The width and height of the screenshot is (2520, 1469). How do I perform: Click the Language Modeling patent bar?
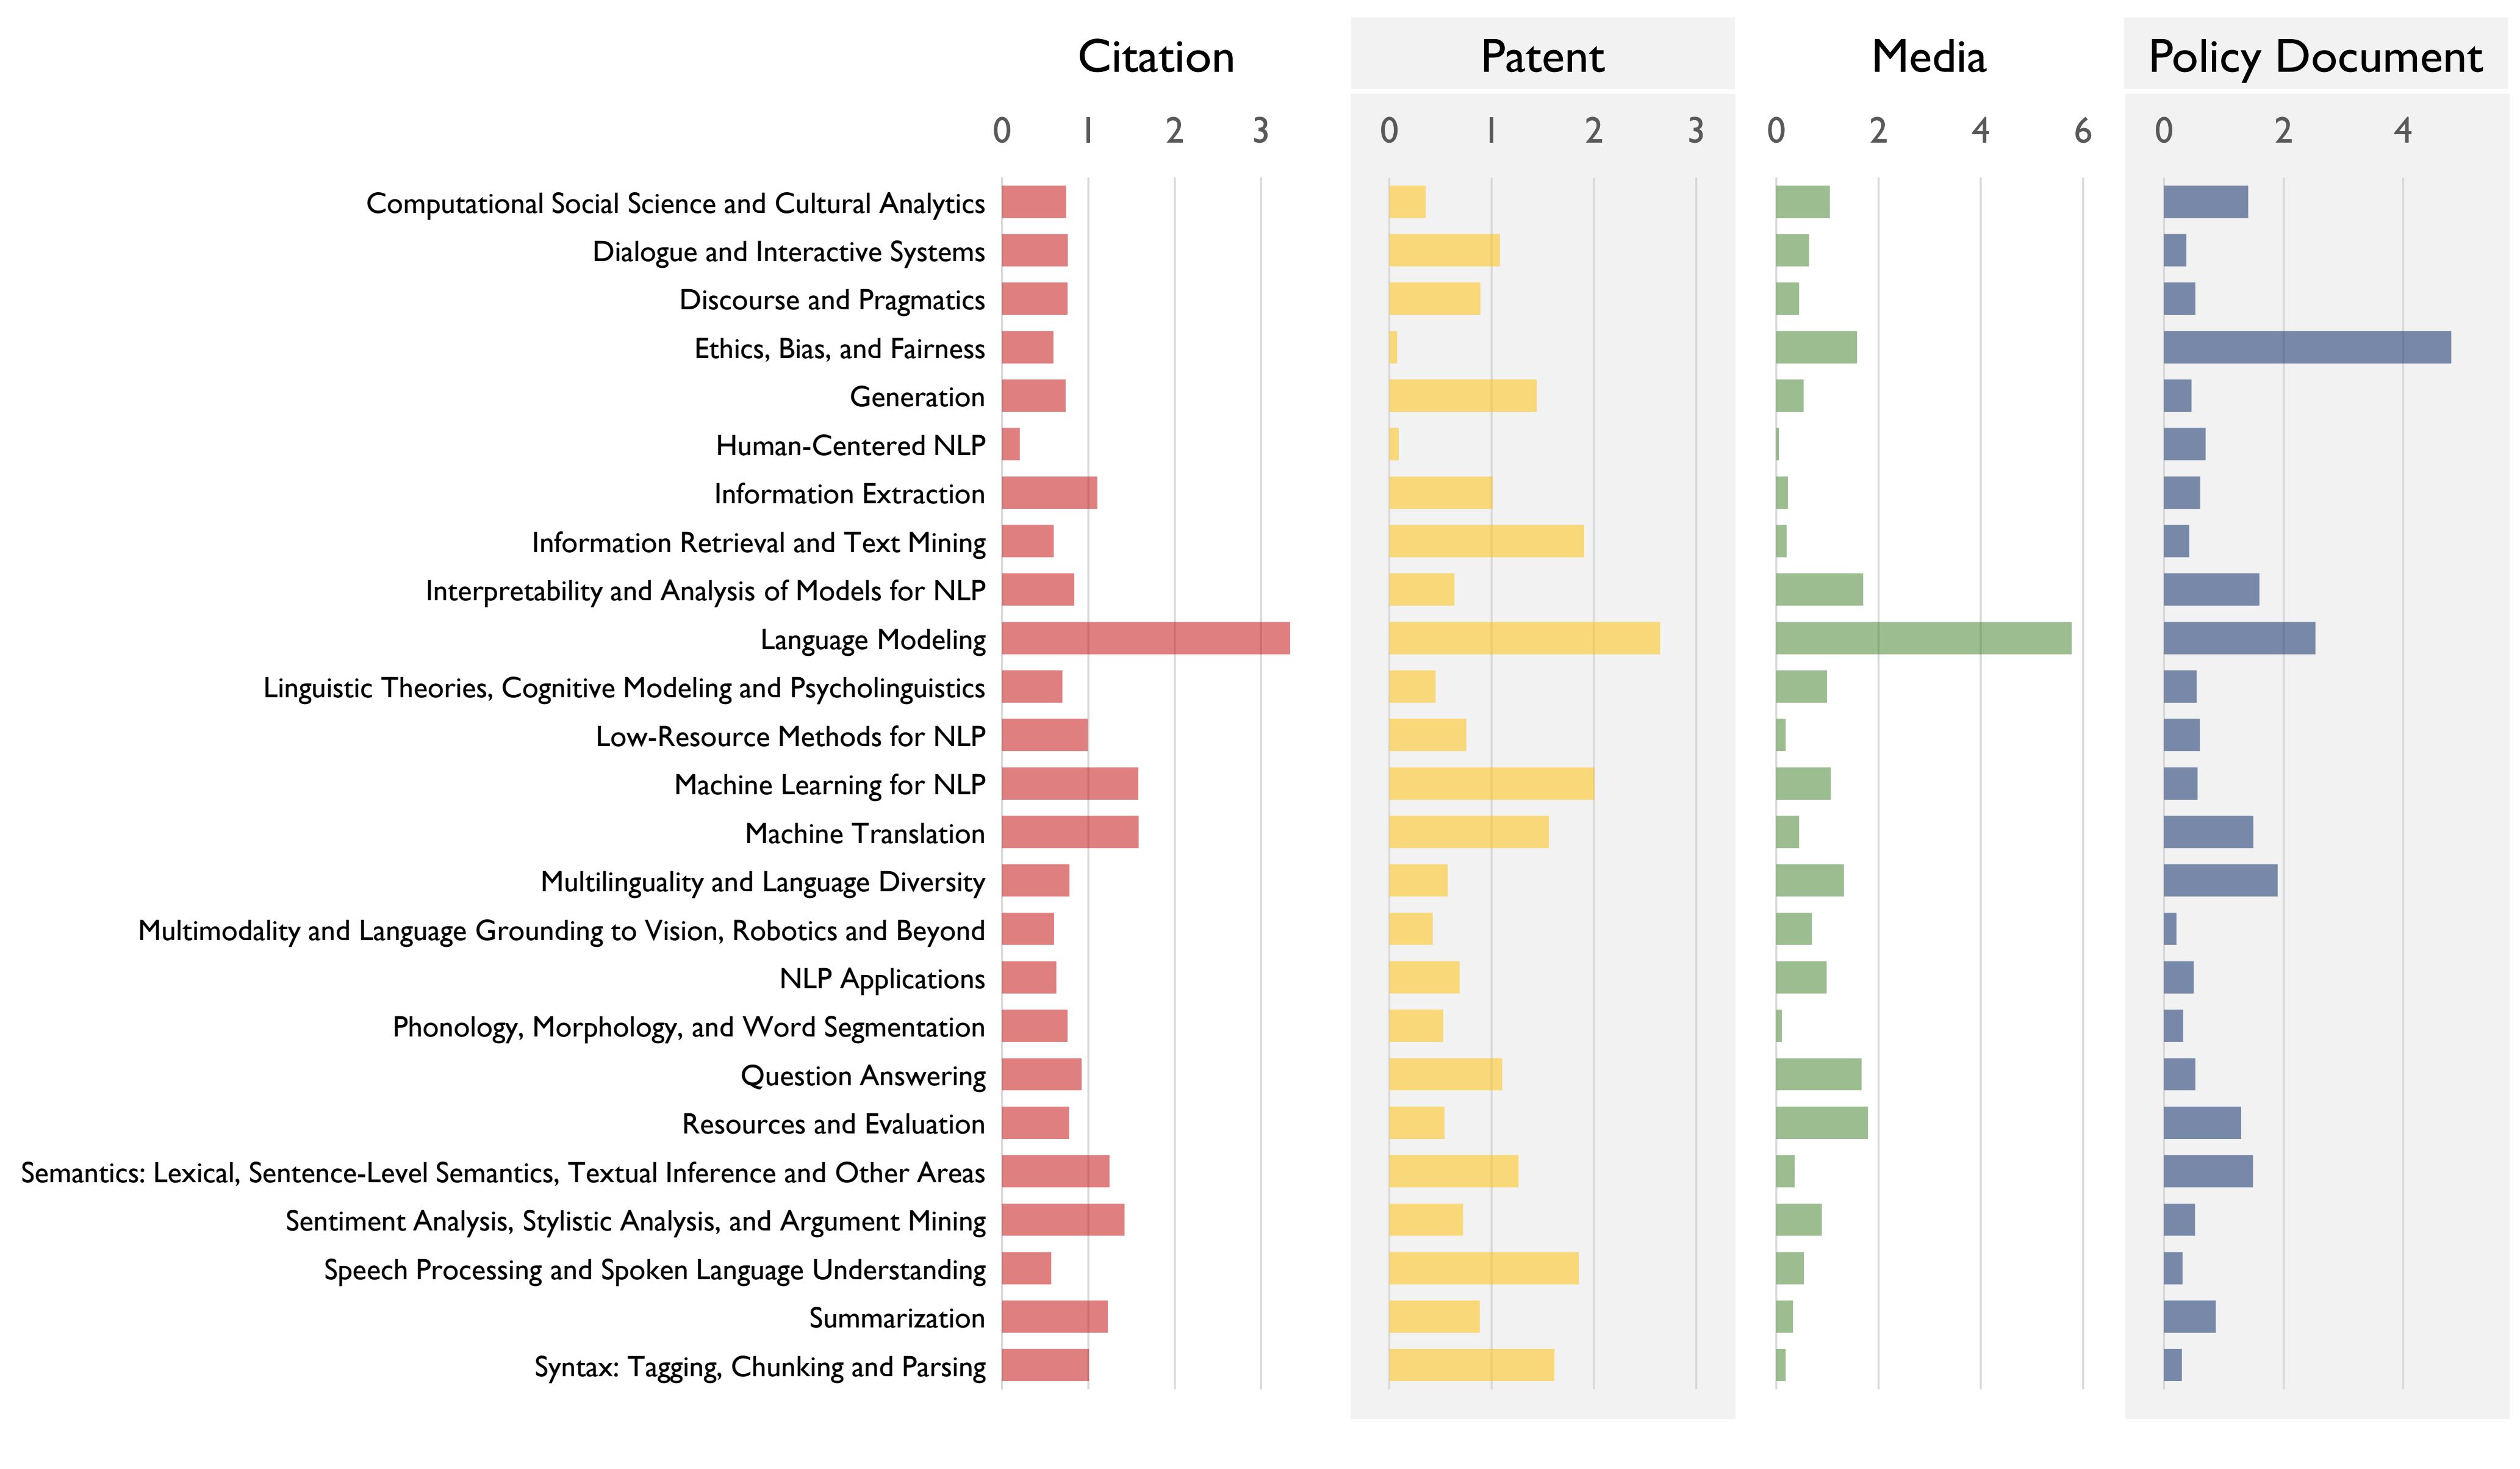pyautogui.click(x=1524, y=638)
